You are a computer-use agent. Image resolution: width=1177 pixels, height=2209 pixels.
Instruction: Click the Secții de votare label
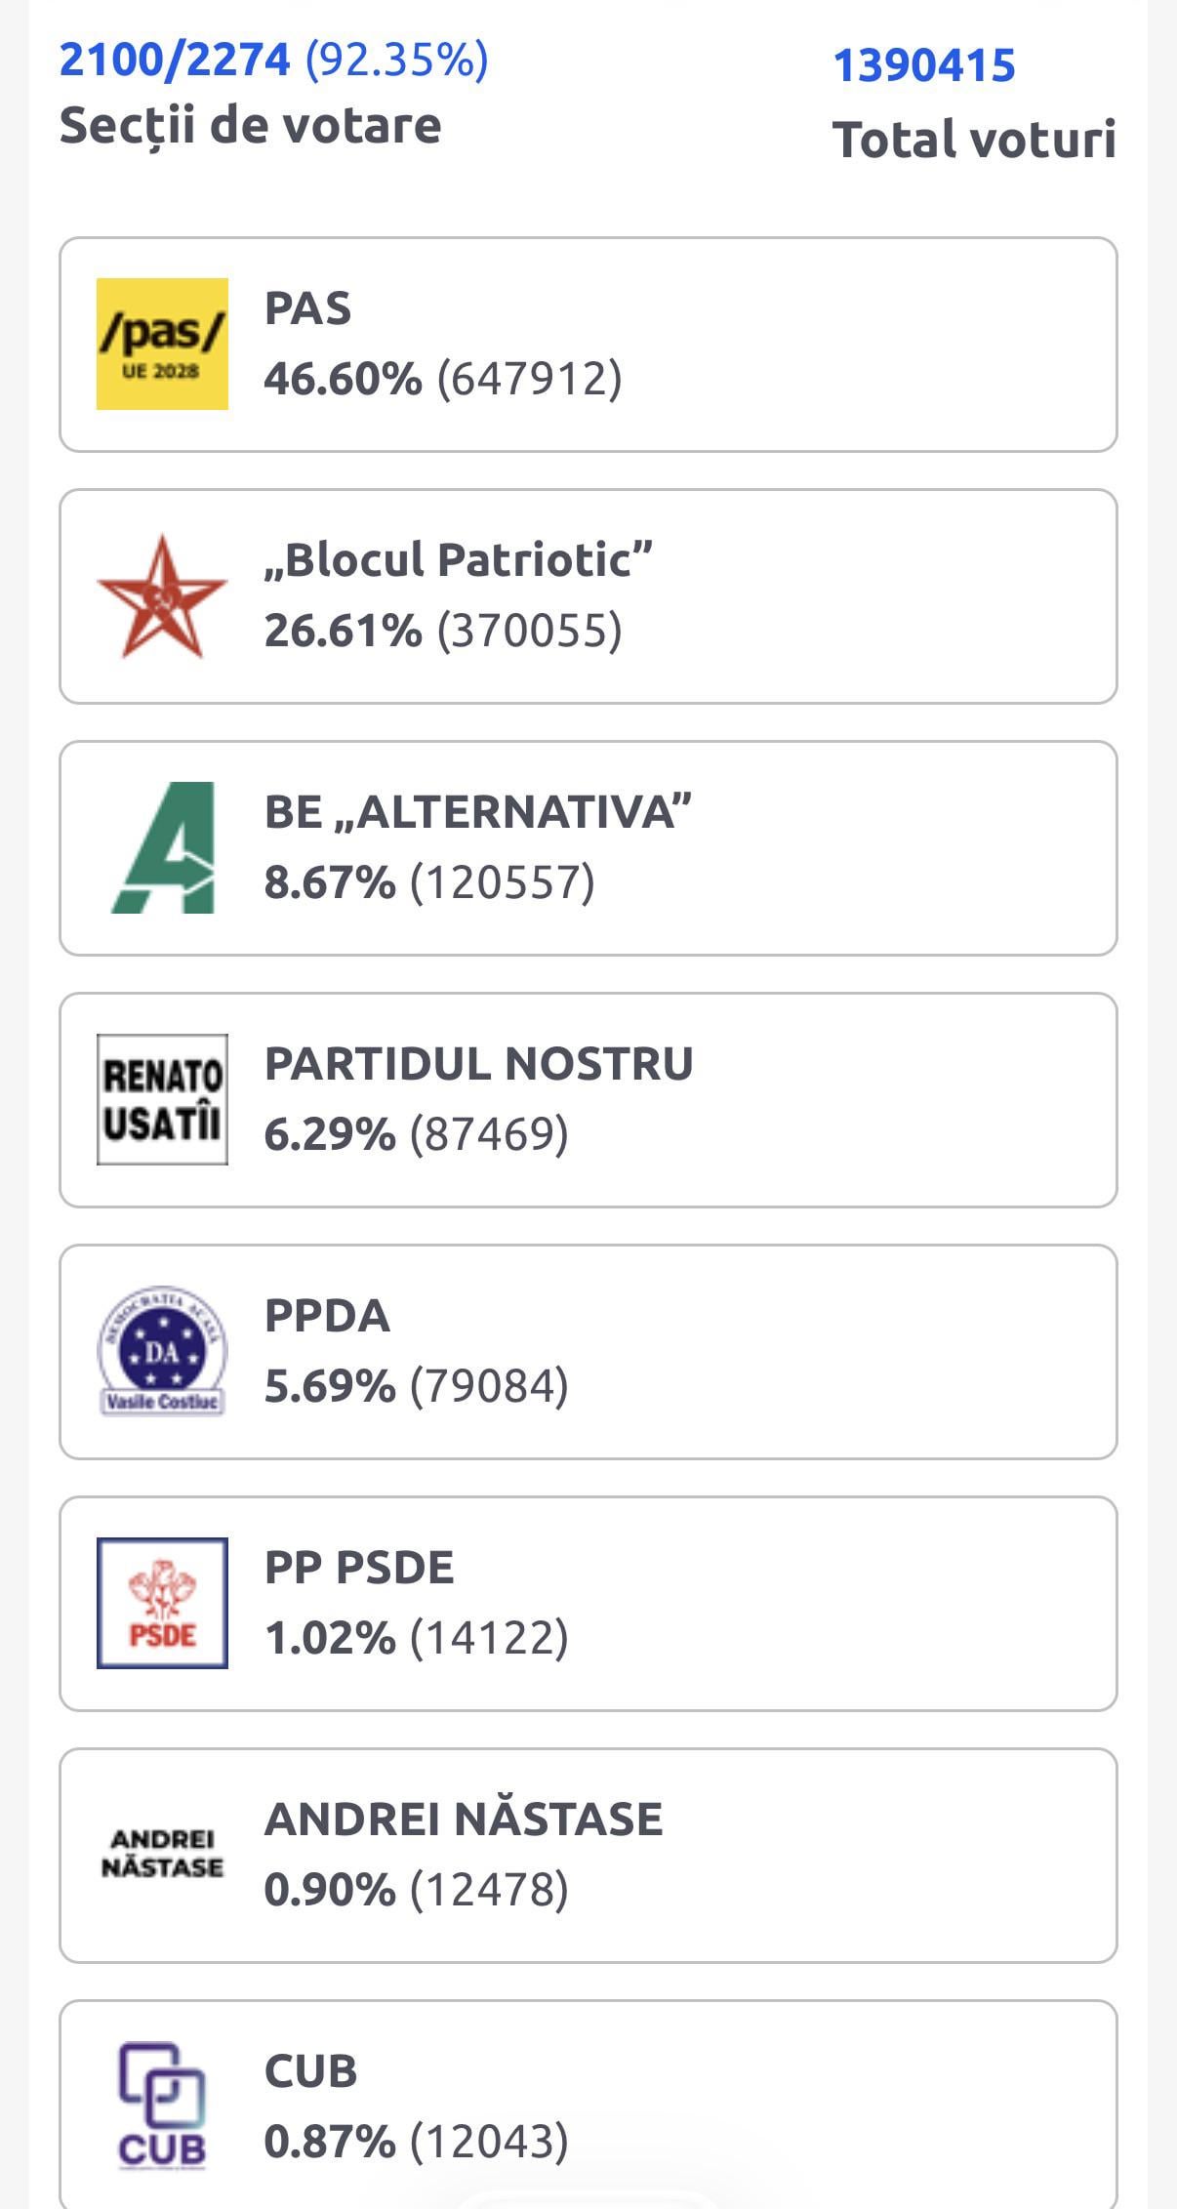coord(250,126)
